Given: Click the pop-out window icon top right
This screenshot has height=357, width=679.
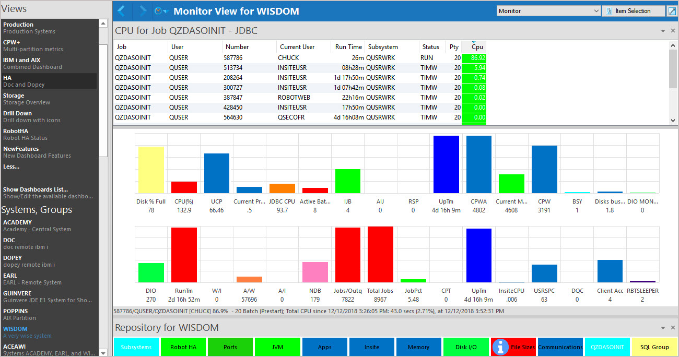Looking at the screenshot, I should click(672, 11).
